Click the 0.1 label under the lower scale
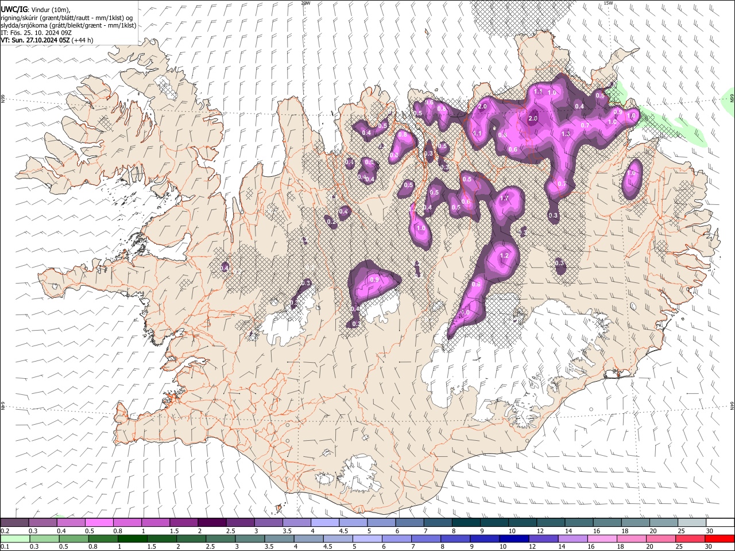The image size is (735, 551). (4, 546)
